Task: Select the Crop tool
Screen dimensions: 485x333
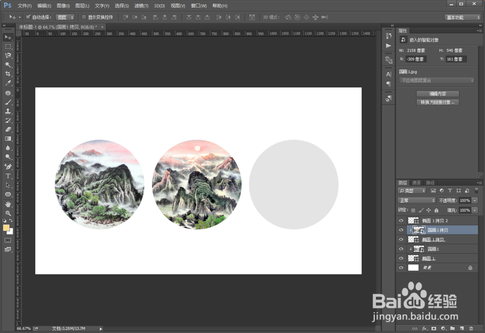Action: click(8, 74)
